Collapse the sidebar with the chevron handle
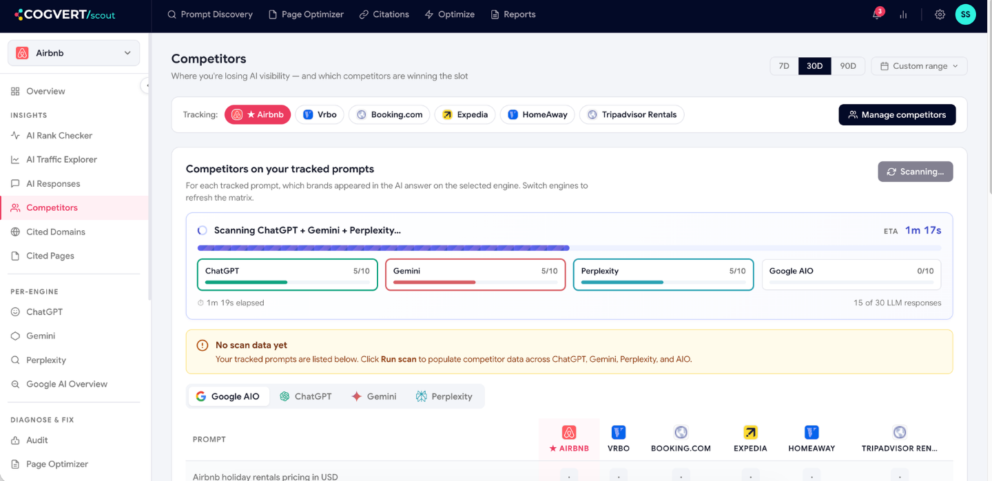 point(146,85)
